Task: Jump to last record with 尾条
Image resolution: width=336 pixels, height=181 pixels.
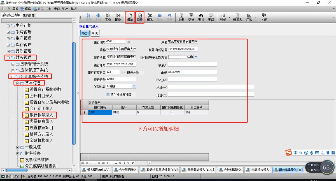Action: point(118,17)
